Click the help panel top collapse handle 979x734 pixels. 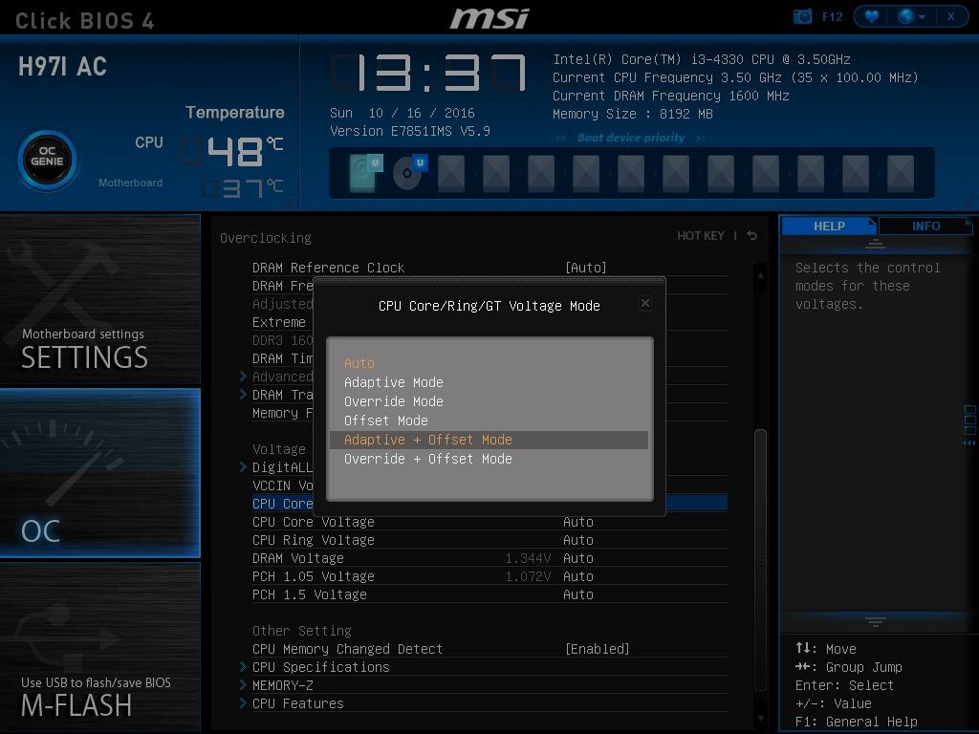tap(876, 244)
